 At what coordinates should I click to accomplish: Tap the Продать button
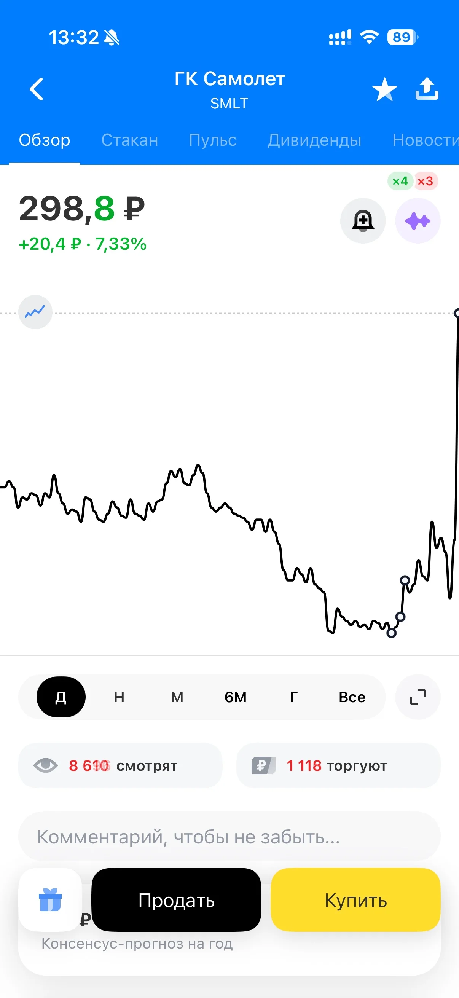[176, 899]
